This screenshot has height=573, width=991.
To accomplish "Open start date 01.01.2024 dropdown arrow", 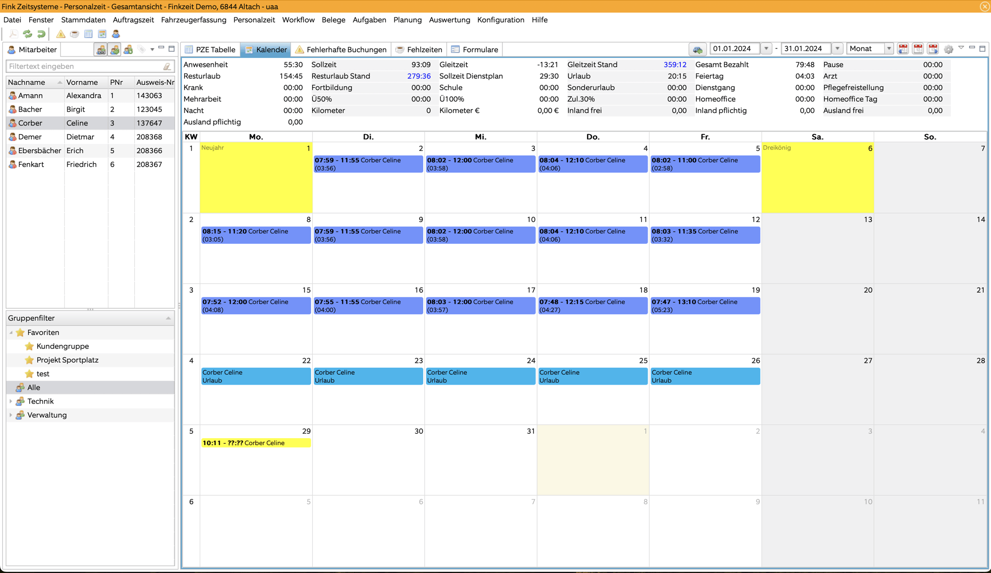I will pyautogui.click(x=766, y=49).
